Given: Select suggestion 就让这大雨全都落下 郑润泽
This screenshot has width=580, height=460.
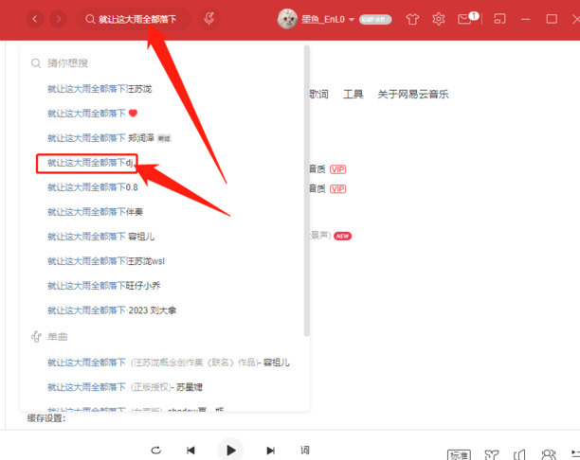Looking at the screenshot, I should (x=109, y=138).
